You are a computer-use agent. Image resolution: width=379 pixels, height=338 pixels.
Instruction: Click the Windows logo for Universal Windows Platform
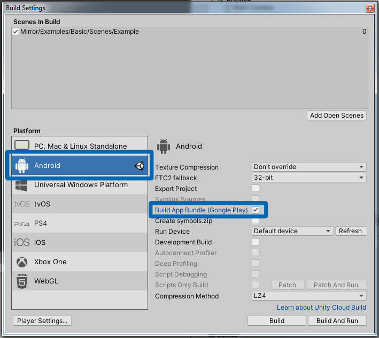pos(21,185)
